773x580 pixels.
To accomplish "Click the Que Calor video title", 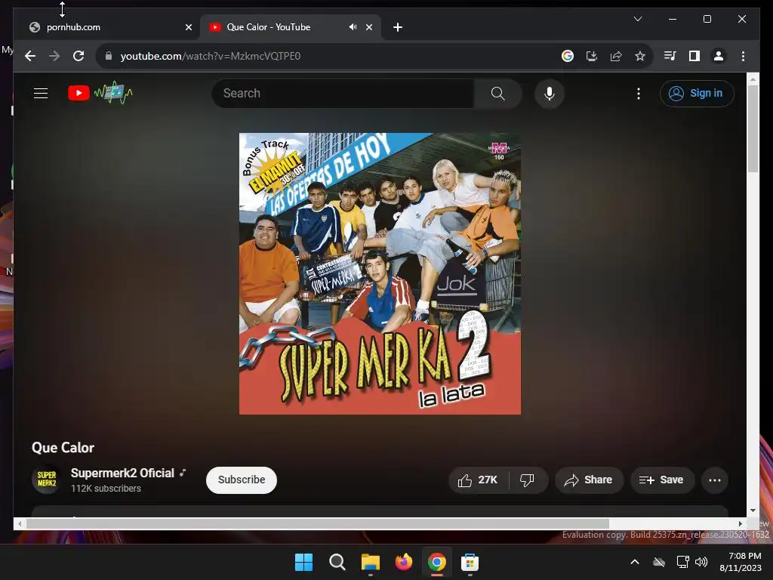I will click(63, 448).
